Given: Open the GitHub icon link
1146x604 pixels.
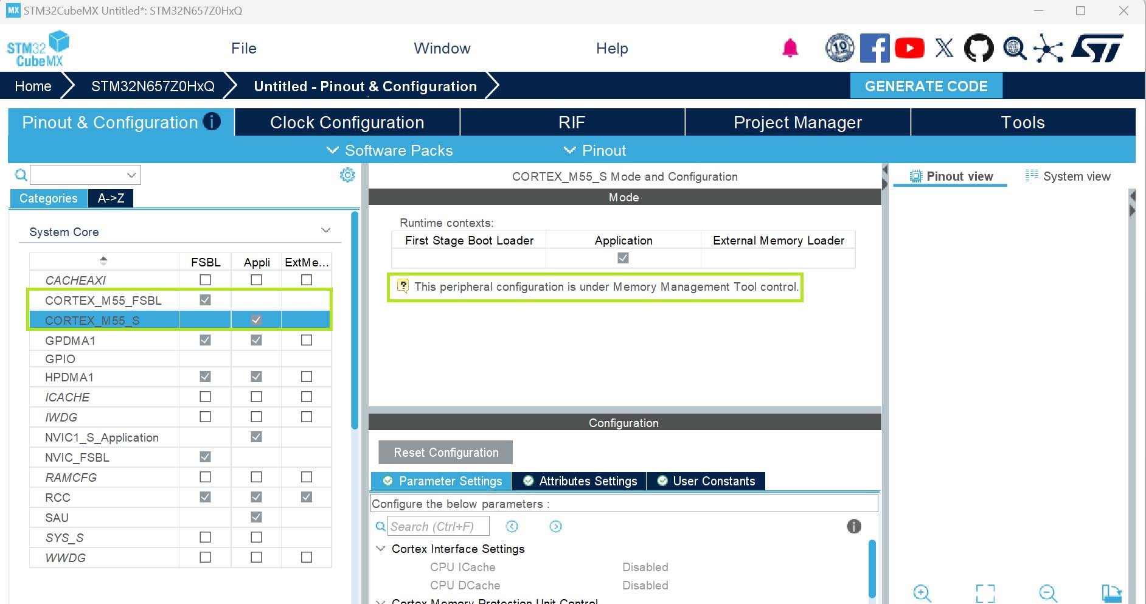Looking at the screenshot, I should 979,48.
